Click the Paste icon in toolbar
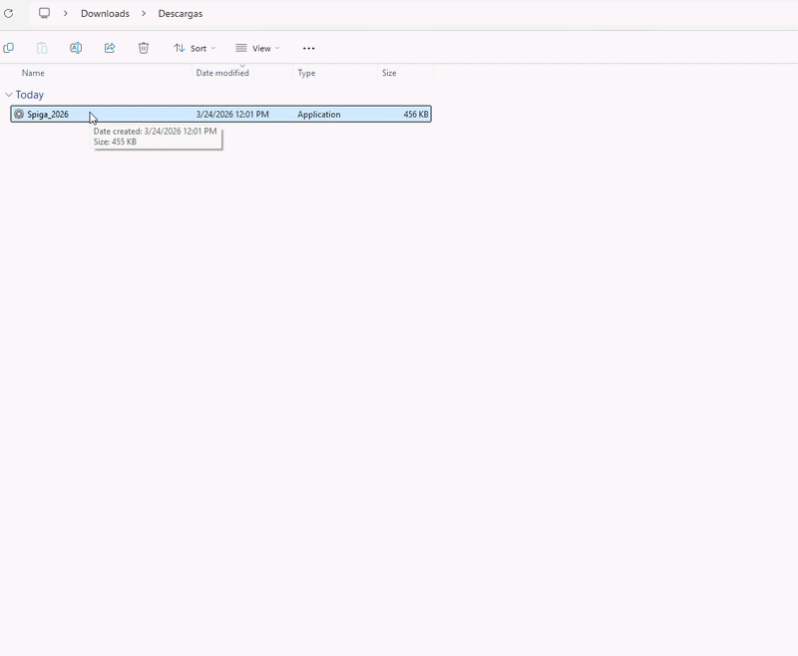The height and width of the screenshot is (656, 798). pyautogui.click(x=42, y=48)
